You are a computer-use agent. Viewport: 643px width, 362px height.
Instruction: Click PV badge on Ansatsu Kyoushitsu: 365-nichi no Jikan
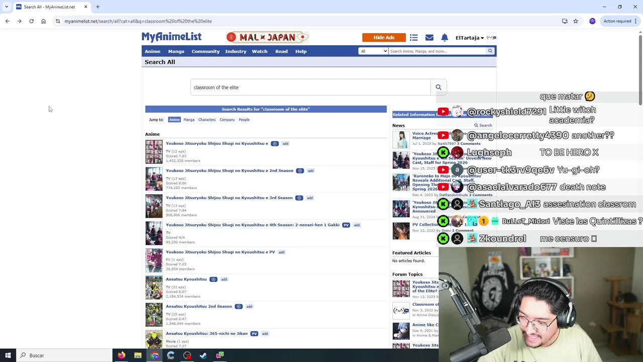click(254, 334)
